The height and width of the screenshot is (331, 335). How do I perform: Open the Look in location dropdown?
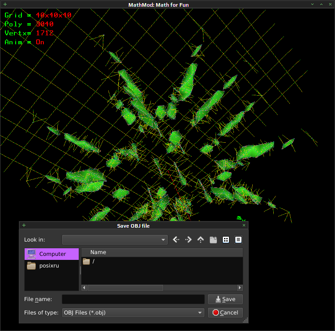[115, 240]
